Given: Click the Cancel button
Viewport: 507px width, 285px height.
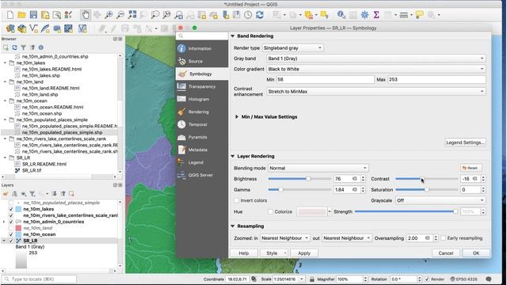Looking at the screenshot, I should coord(445,253).
